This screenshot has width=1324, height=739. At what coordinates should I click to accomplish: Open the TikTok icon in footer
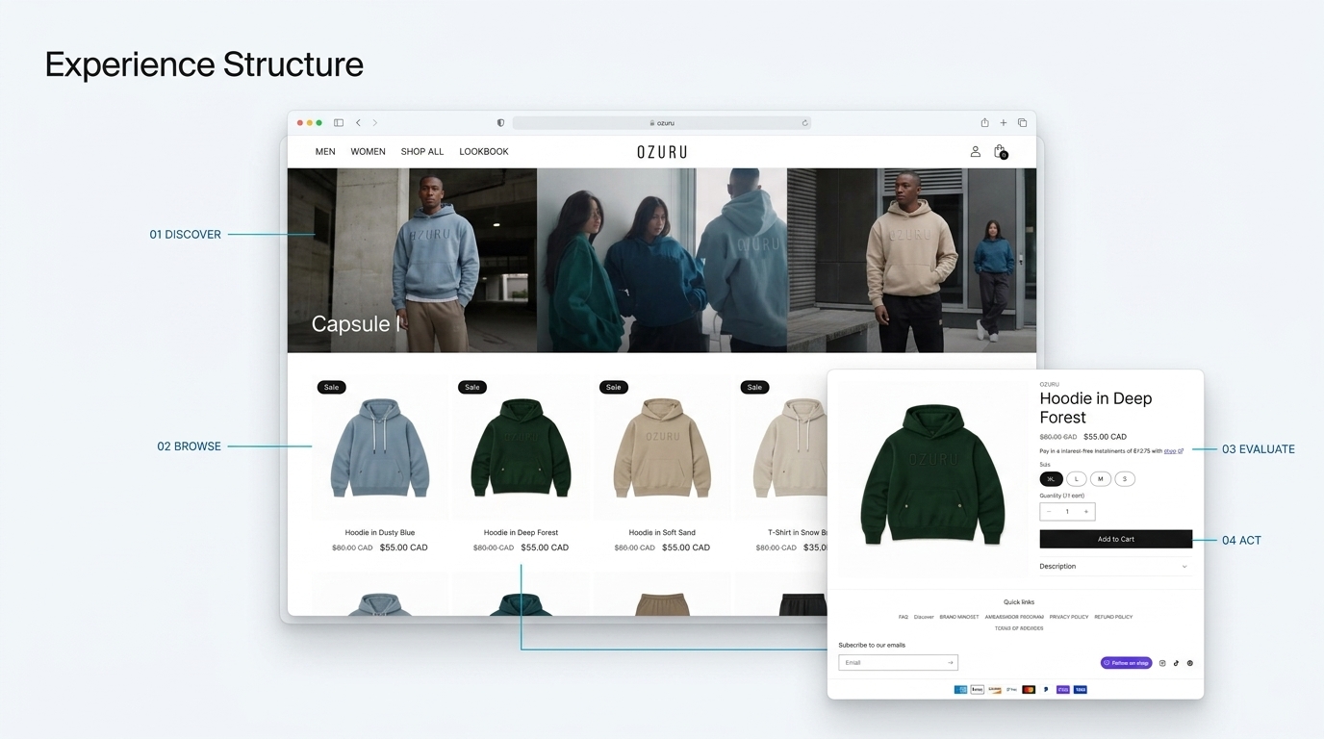click(1176, 663)
